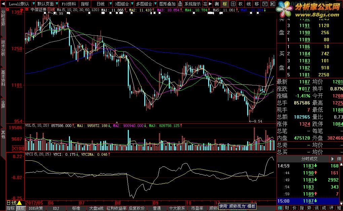343x211 pixels.
Task: Click the 短 short-term tab at the bottom right
Action: coord(339,208)
